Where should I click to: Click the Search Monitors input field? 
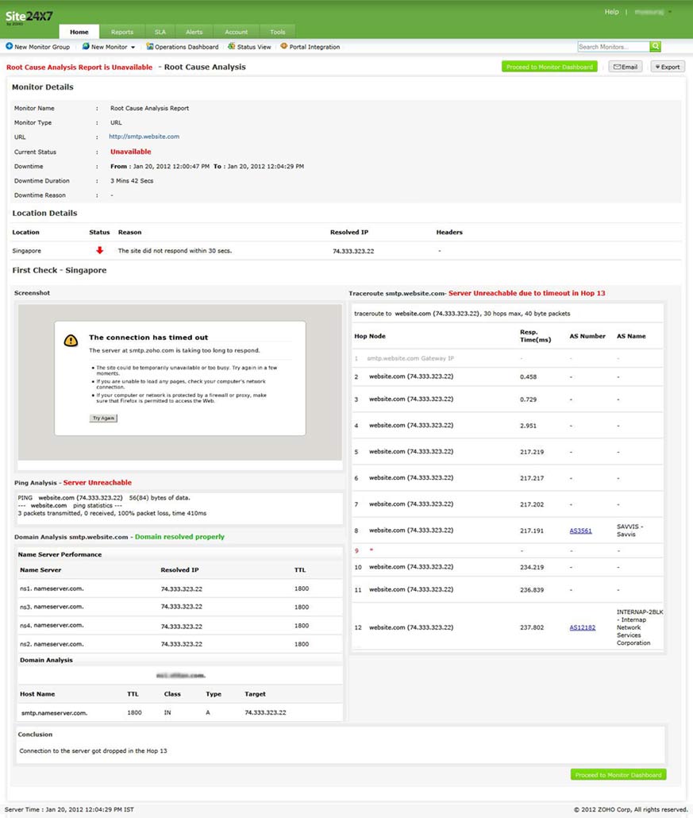(x=613, y=47)
